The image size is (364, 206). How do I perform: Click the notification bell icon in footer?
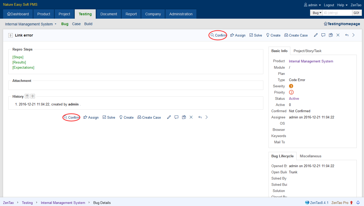358,203
